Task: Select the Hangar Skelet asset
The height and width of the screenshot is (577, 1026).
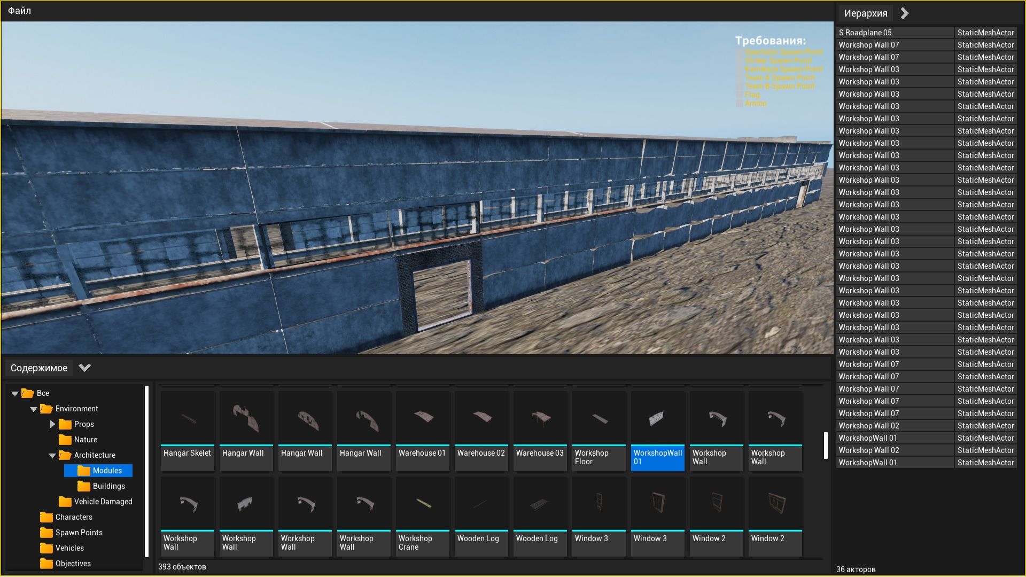Action: point(188,431)
